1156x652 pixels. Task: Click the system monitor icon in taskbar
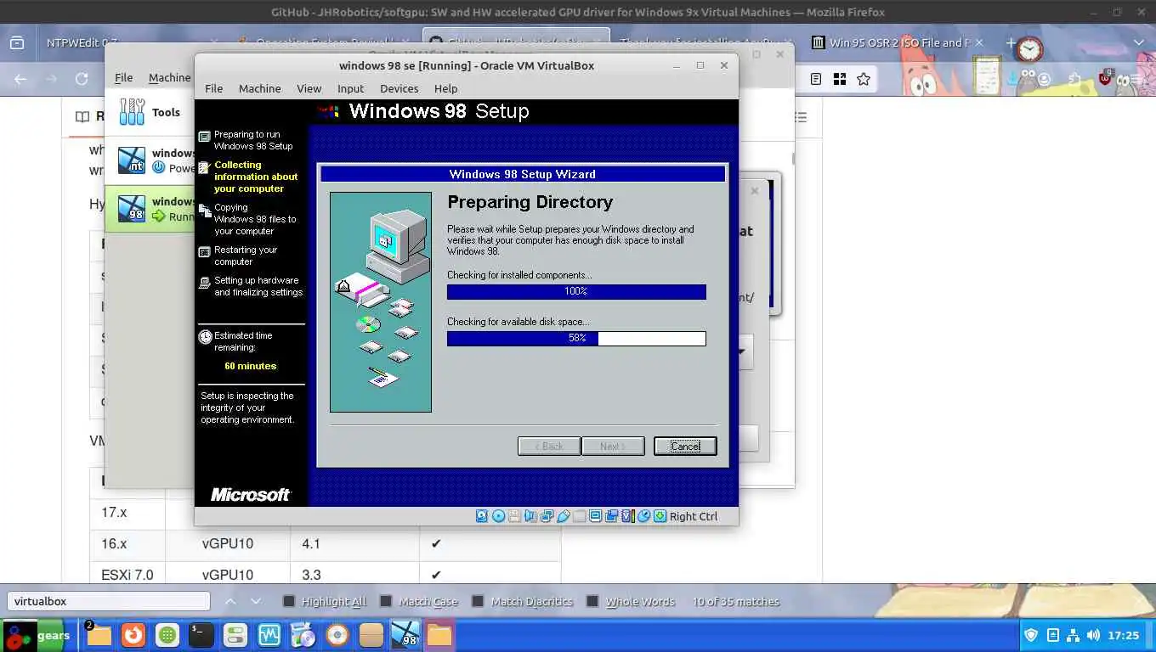(x=269, y=635)
